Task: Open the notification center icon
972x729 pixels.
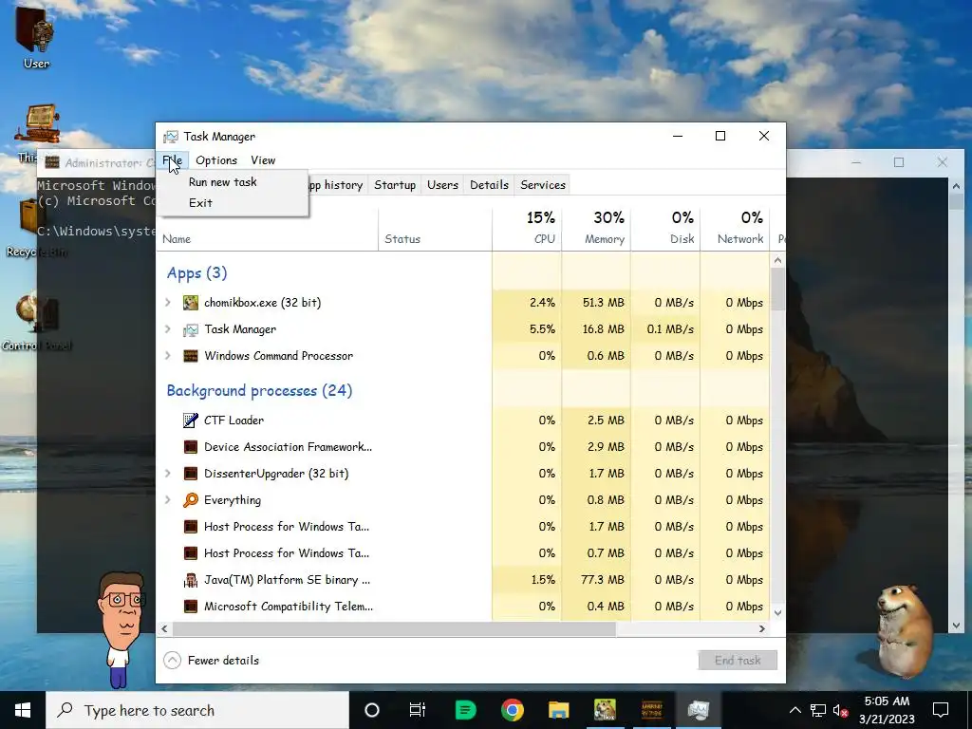Action: pos(941,710)
